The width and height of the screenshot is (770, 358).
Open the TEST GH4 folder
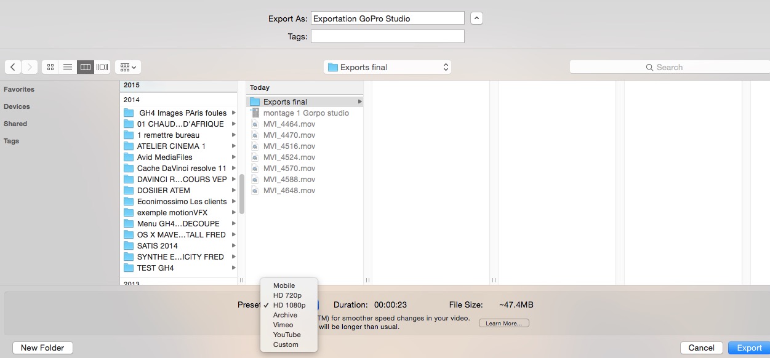click(x=155, y=268)
